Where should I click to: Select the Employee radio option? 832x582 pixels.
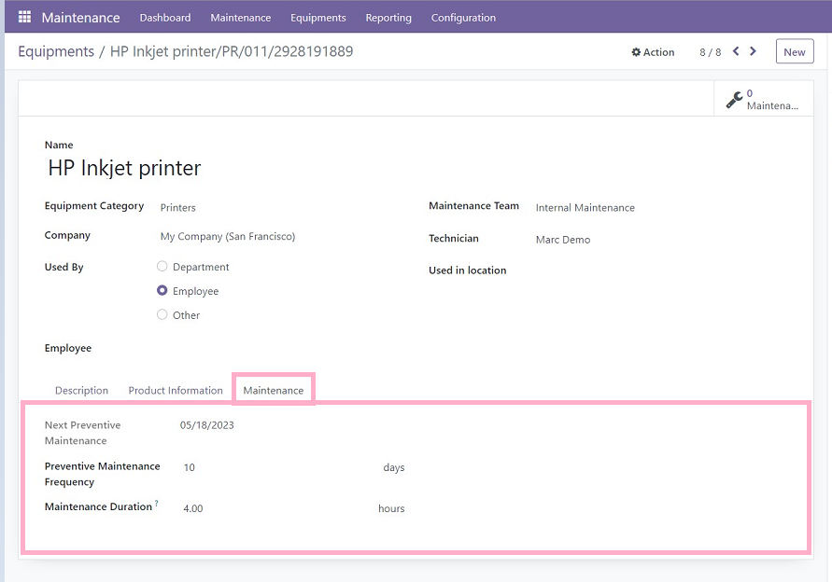tap(162, 290)
